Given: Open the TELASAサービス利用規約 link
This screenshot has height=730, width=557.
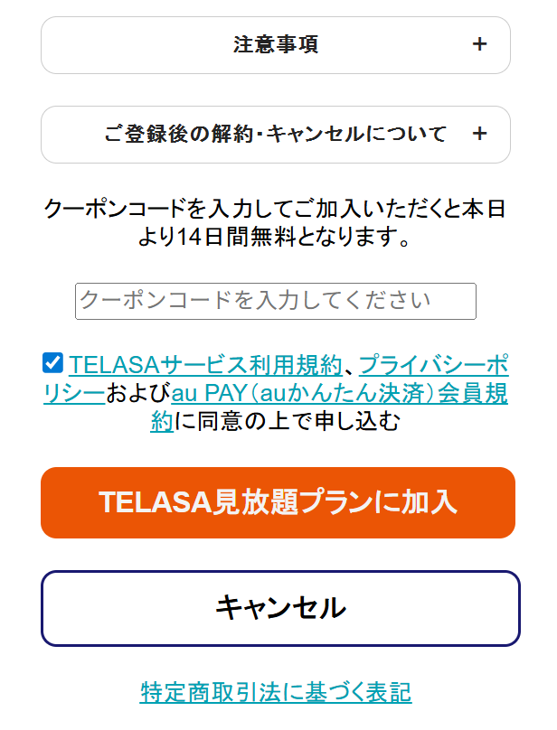Looking at the screenshot, I should pos(205,365).
